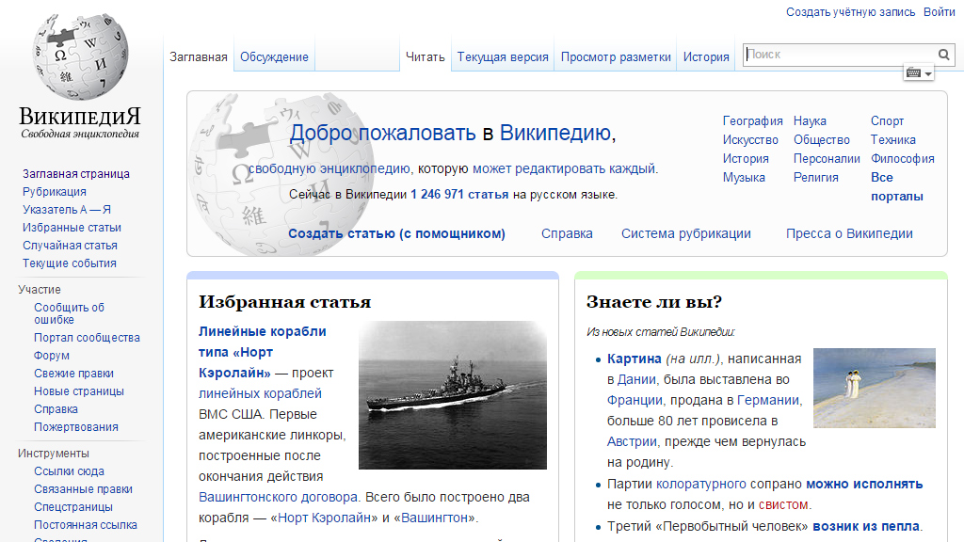Open Указатель А — Я link
The height and width of the screenshot is (542, 964).
point(67,210)
